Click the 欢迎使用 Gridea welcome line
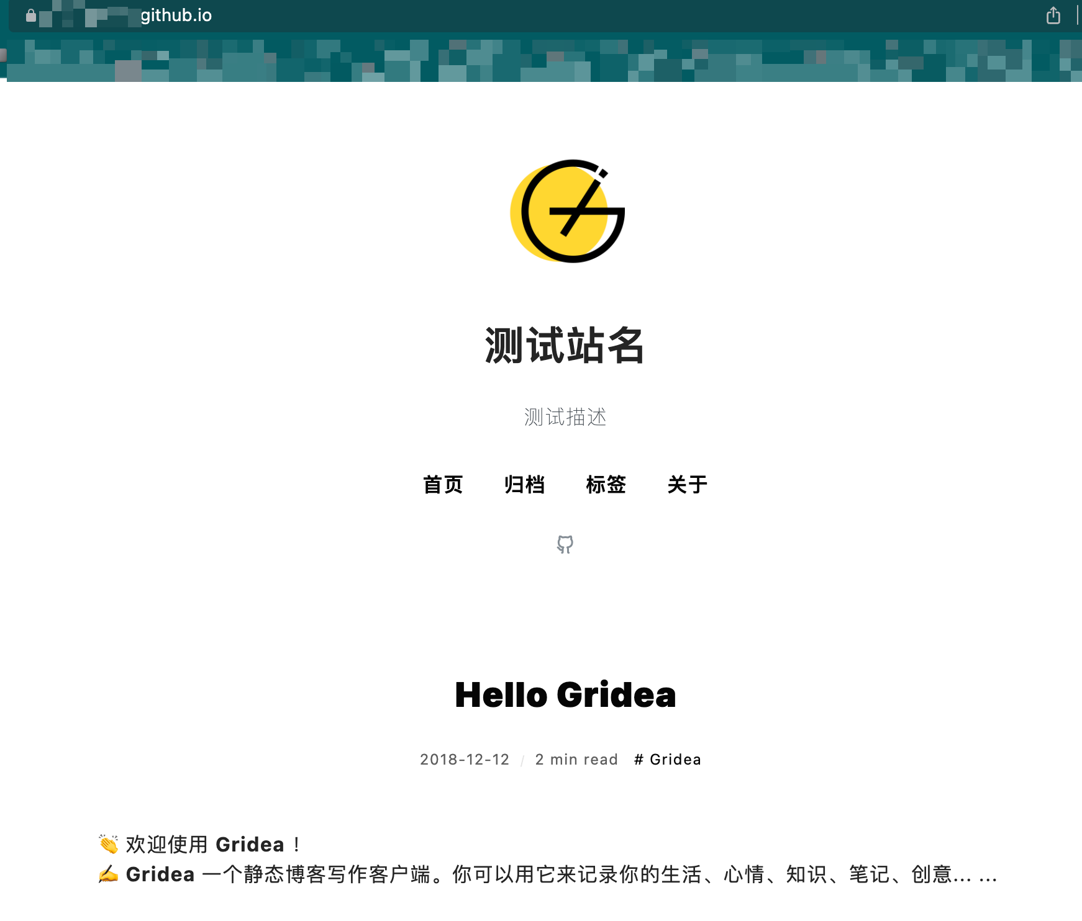1082x921 pixels. [x=200, y=845]
